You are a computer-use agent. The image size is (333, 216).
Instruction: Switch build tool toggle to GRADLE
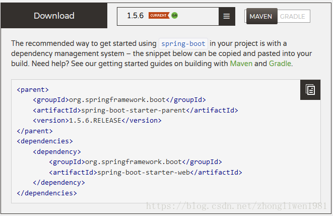293,16
